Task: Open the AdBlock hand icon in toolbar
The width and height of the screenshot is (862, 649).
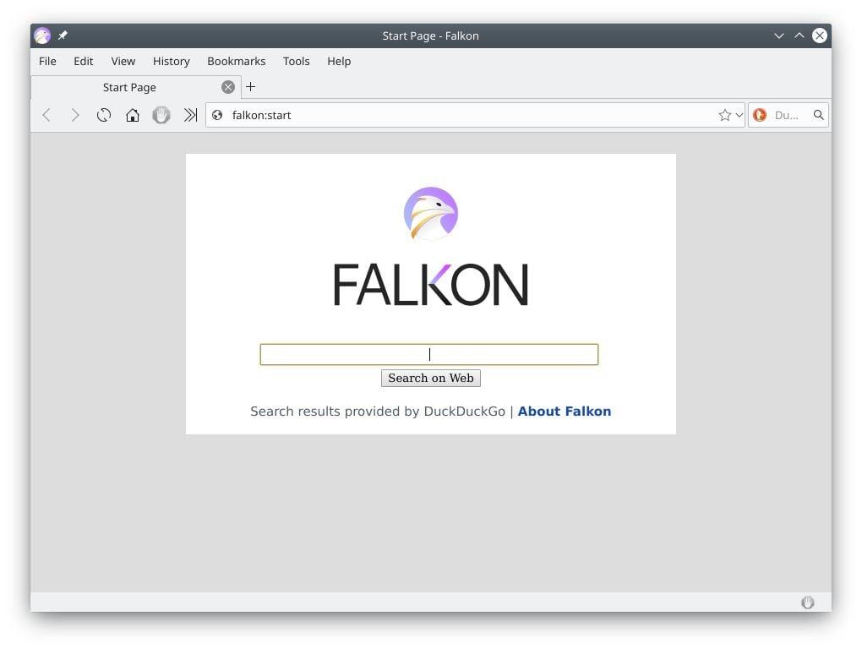Action: pos(161,115)
